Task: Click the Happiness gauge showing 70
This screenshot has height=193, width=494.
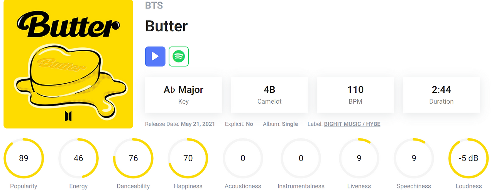Action: [x=188, y=158]
